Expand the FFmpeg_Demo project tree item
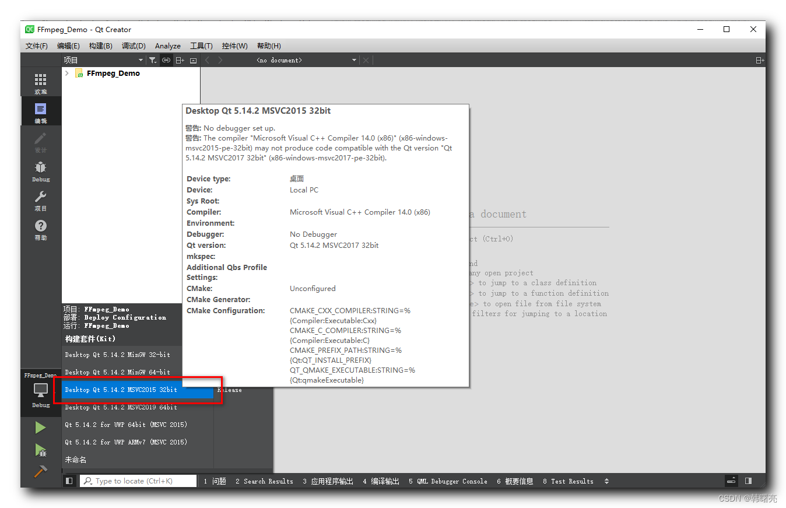Screen dimensions: 786x508 [x=66, y=73]
